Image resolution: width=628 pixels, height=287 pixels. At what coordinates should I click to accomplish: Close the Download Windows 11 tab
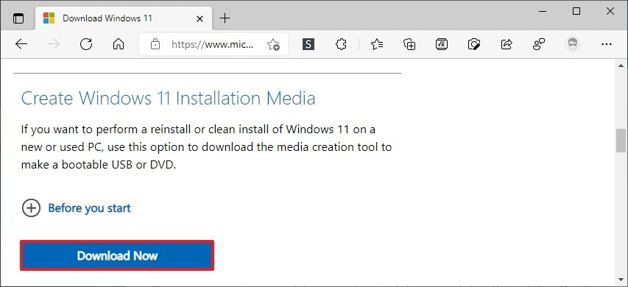pos(200,18)
